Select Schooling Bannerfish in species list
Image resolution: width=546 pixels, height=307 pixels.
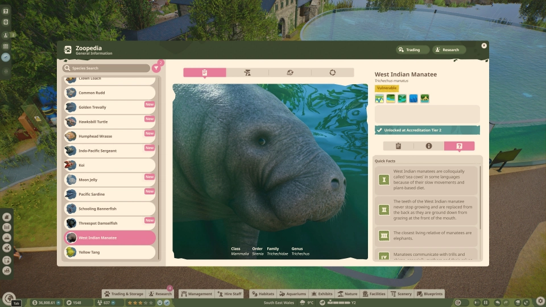[x=110, y=209]
